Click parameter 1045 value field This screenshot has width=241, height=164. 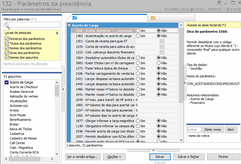(x=157, y=100)
